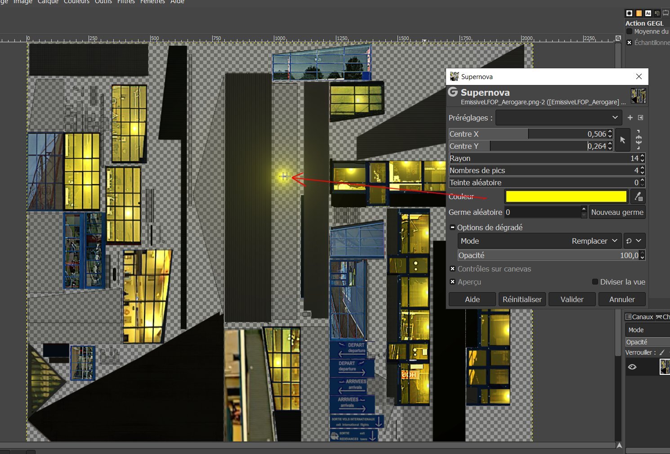Click the Valider button
This screenshot has width=670, height=454.
(x=572, y=299)
